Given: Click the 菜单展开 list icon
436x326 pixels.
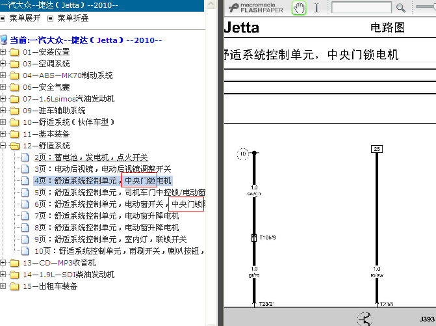Looking at the screenshot, I should 3,19.
